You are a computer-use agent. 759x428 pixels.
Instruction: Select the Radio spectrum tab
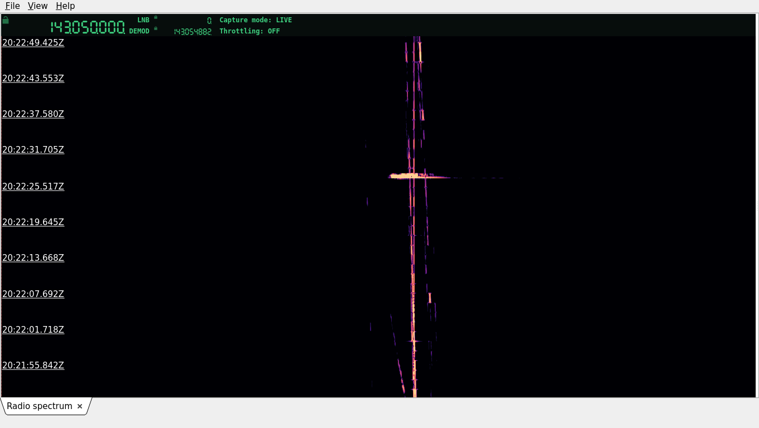pyautogui.click(x=40, y=406)
